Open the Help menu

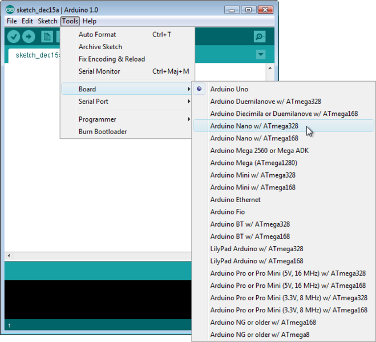pyautogui.click(x=90, y=21)
